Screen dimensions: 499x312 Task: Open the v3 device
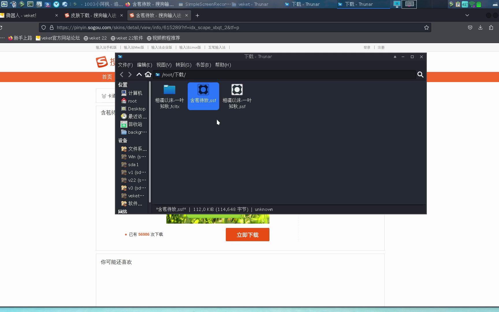click(134, 188)
